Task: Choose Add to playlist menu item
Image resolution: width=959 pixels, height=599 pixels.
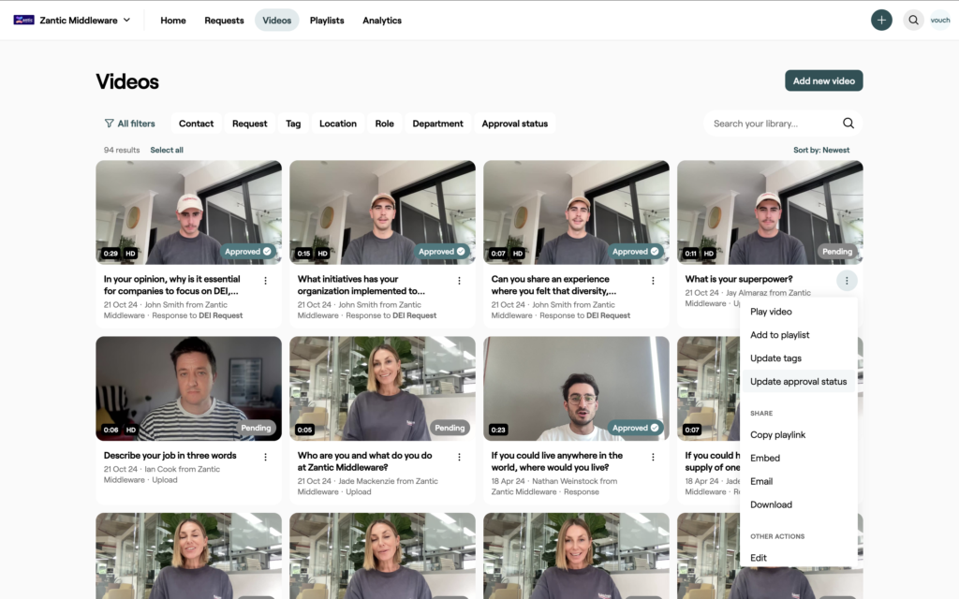Action: point(798,335)
